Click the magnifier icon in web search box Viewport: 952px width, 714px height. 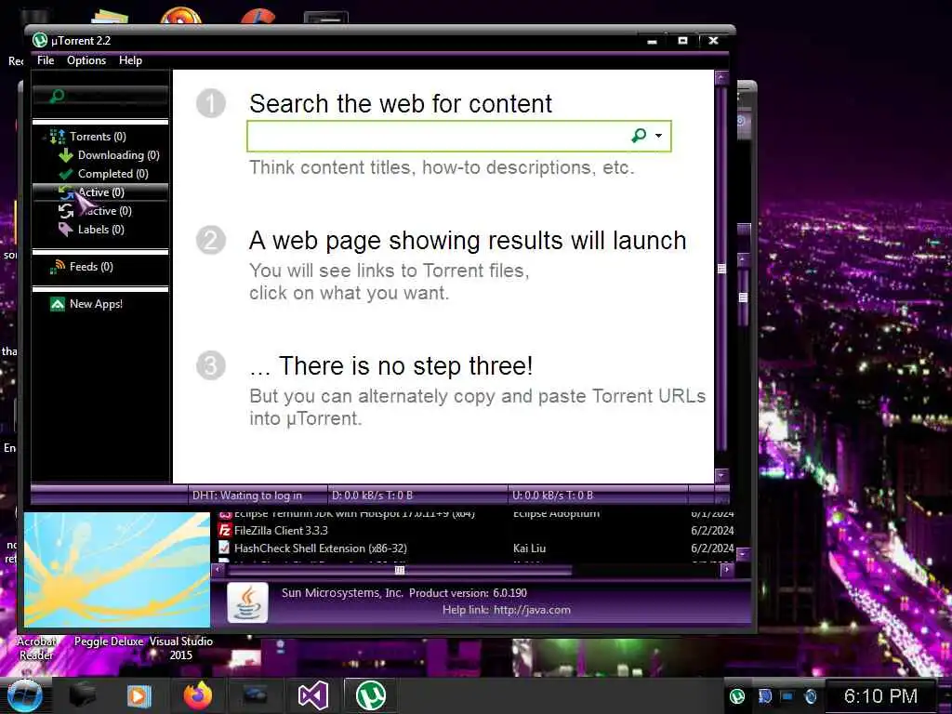pos(639,136)
